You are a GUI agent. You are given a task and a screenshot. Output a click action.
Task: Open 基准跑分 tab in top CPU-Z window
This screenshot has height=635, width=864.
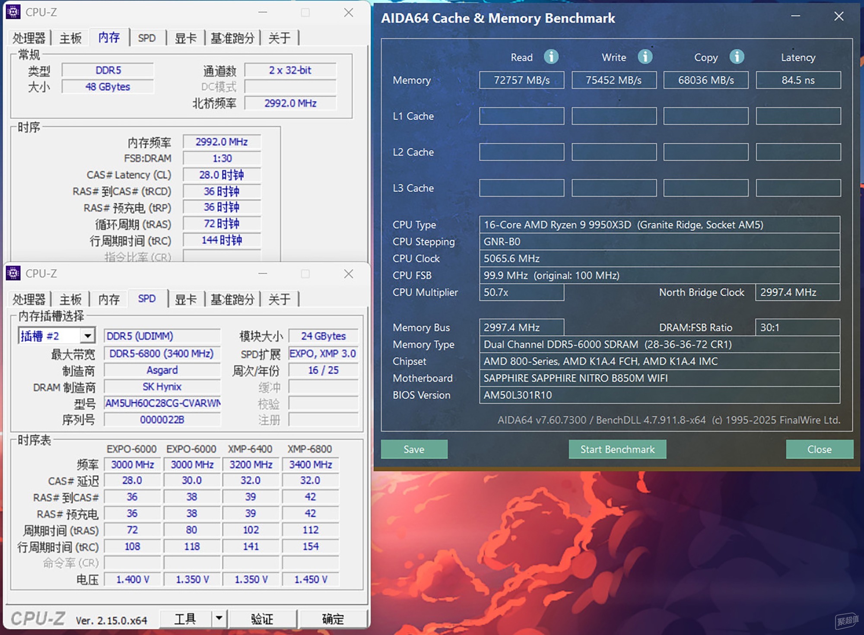point(232,38)
